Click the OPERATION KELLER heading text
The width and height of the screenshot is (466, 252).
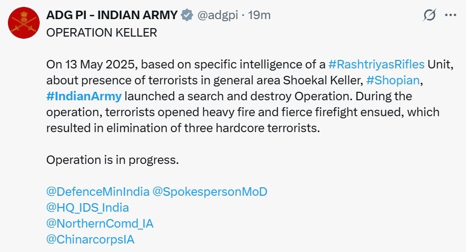click(x=102, y=32)
